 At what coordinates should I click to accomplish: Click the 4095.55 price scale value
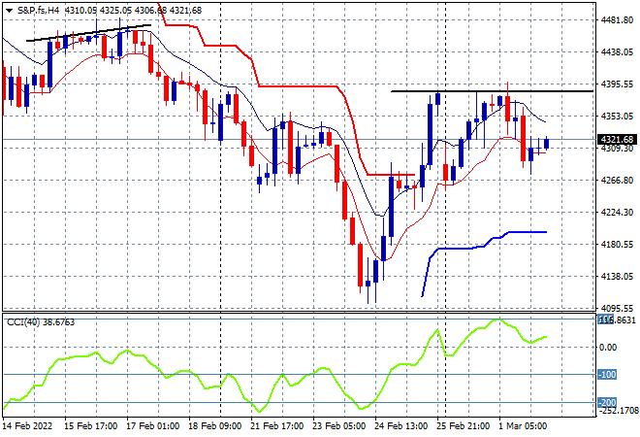click(617, 308)
